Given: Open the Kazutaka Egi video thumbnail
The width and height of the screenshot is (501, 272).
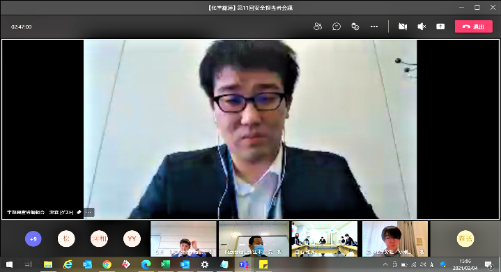Looking at the screenshot, I should tap(254, 239).
